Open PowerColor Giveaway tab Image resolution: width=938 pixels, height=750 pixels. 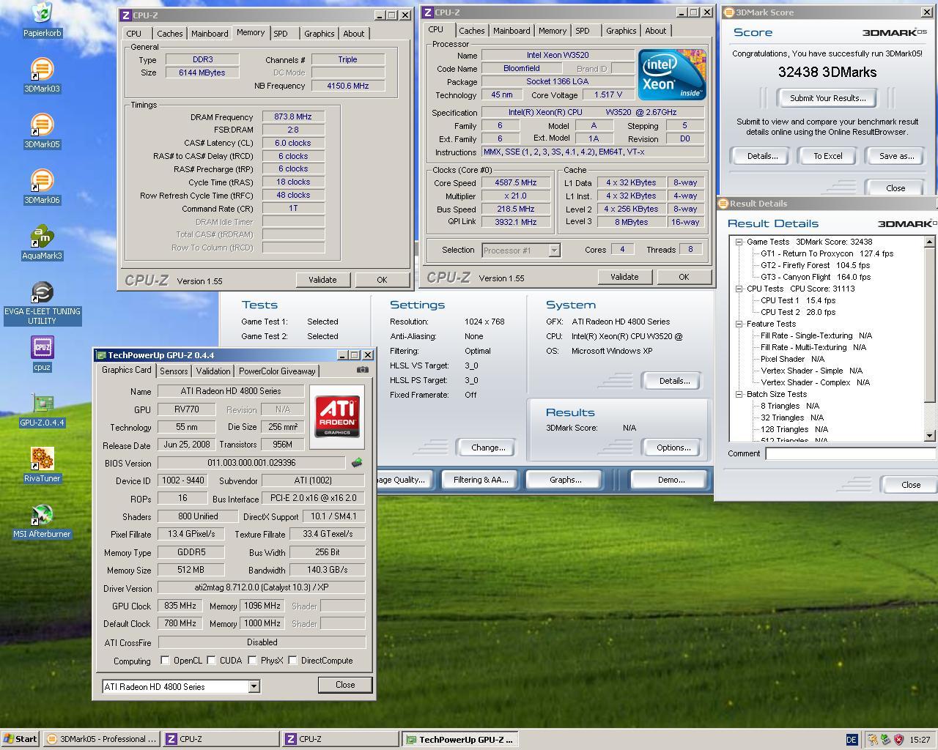[x=277, y=371]
